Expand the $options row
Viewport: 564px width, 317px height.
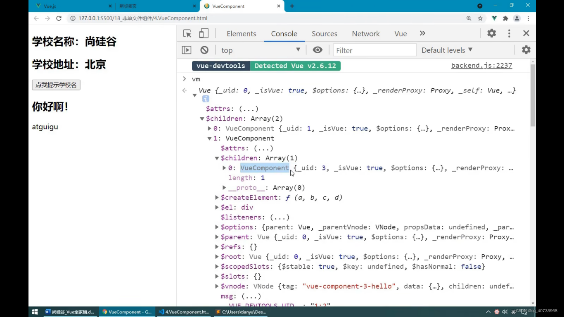coord(217,227)
